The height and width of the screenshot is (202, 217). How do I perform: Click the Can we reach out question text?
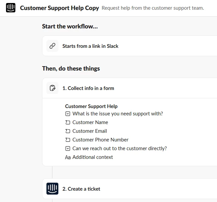click(120, 148)
